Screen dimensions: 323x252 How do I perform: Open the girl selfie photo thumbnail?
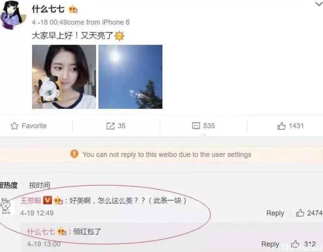(x=64, y=77)
